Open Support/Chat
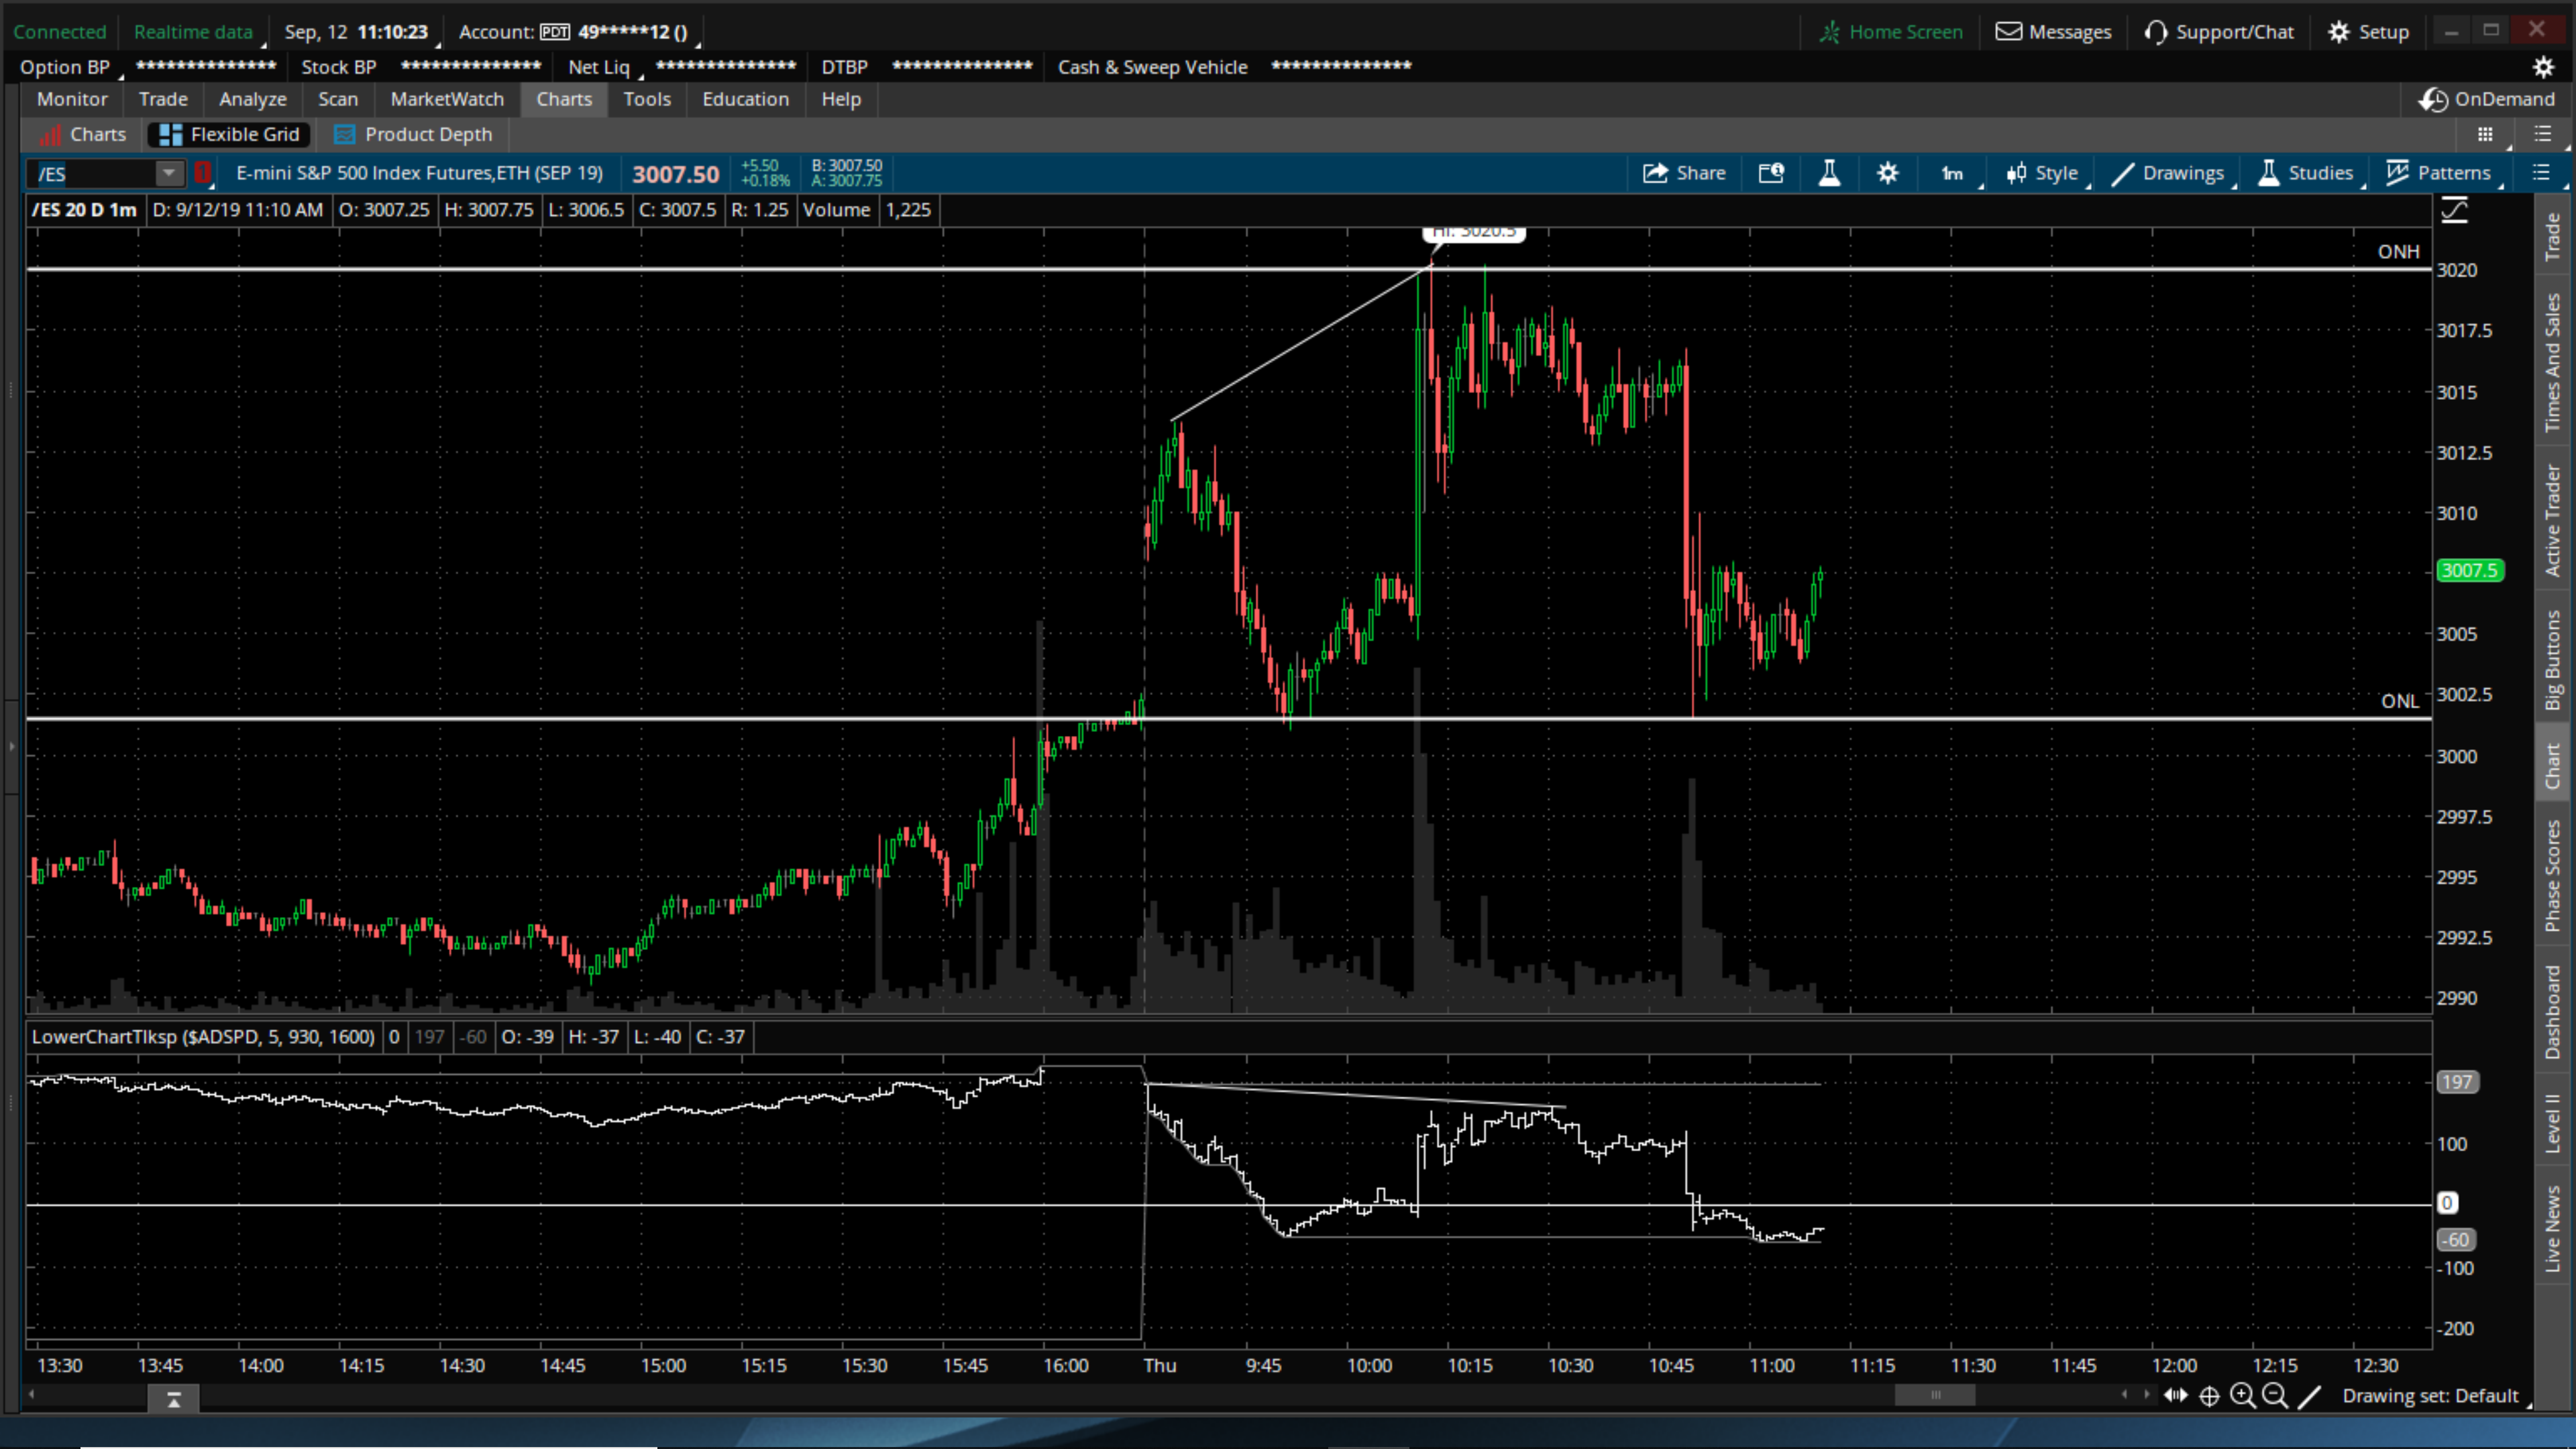Viewport: 2576px width, 1449px height. coord(2219,32)
